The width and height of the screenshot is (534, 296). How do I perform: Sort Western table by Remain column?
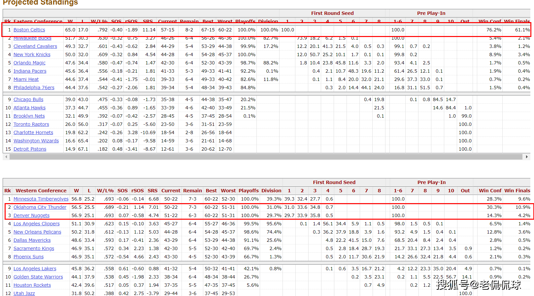point(192,191)
